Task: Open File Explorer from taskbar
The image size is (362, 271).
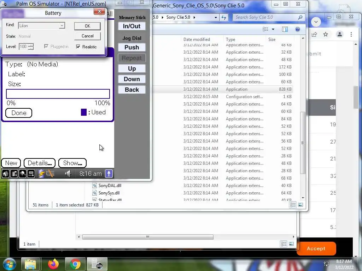Action: pyautogui.click(x=31, y=264)
